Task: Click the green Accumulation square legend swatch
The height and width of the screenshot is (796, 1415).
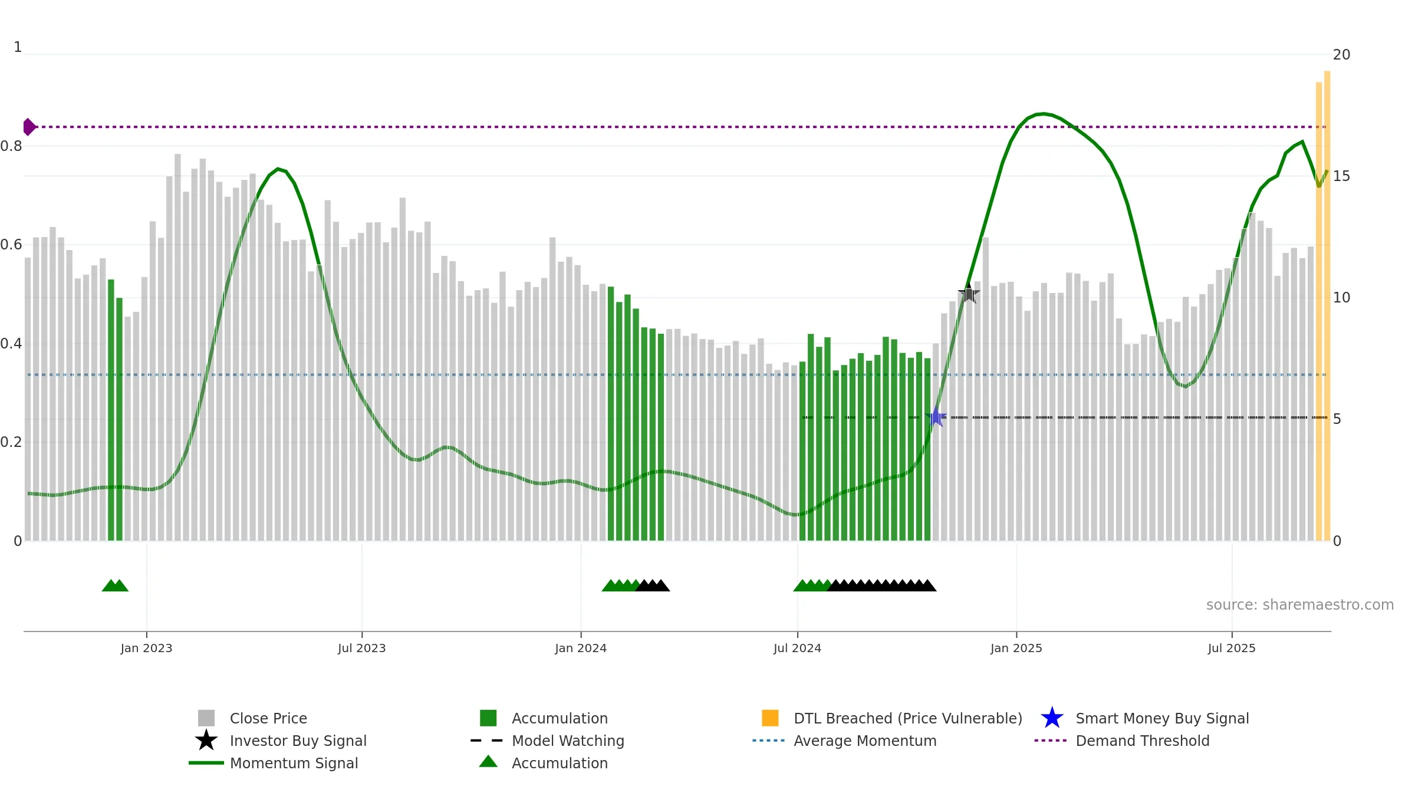Action: pyautogui.click(x=488, y=718)
